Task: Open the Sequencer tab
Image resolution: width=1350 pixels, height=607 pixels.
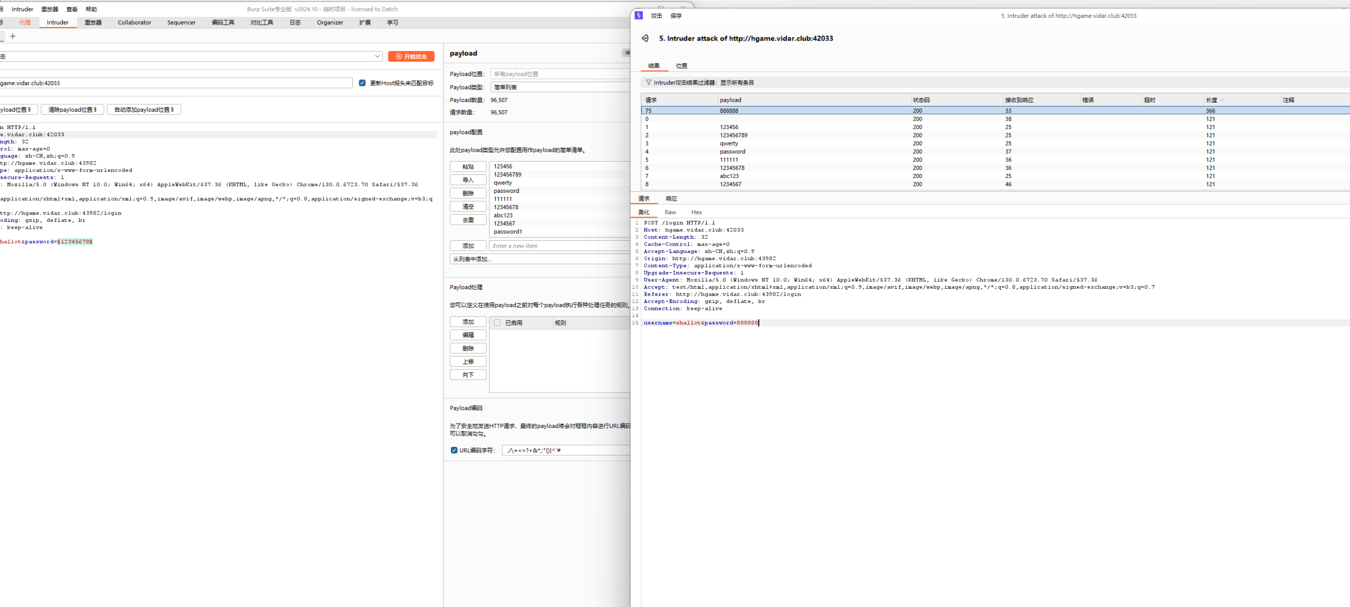Action: [181, 23]
